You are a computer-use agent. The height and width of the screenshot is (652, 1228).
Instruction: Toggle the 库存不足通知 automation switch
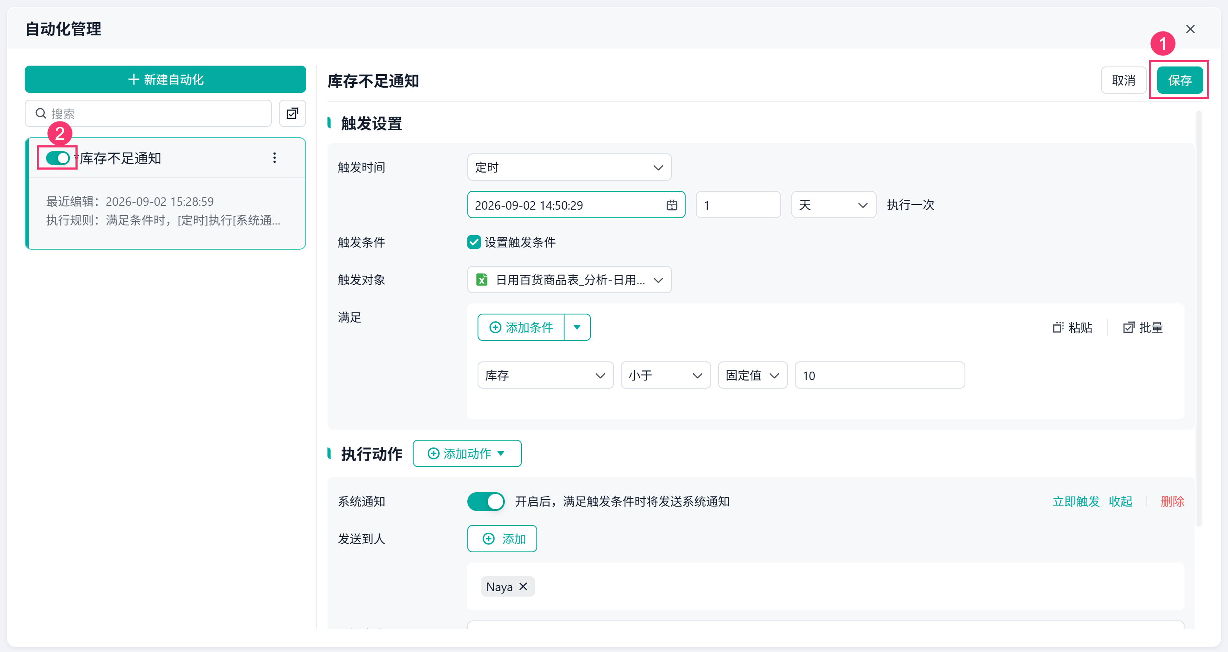[58, 158]
